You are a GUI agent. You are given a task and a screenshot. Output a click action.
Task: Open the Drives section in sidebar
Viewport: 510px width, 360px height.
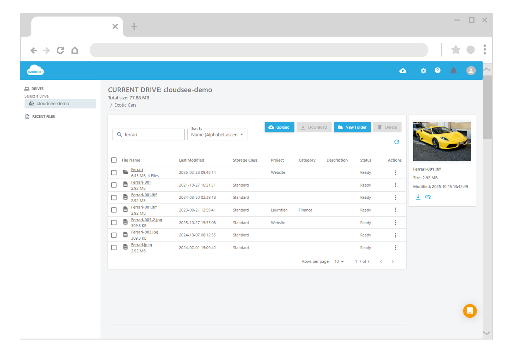click(x=34, y=89)
